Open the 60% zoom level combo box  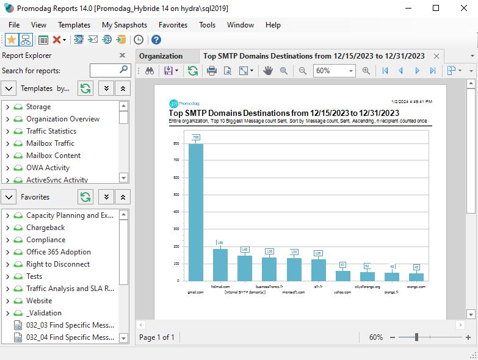pos(335,71)
